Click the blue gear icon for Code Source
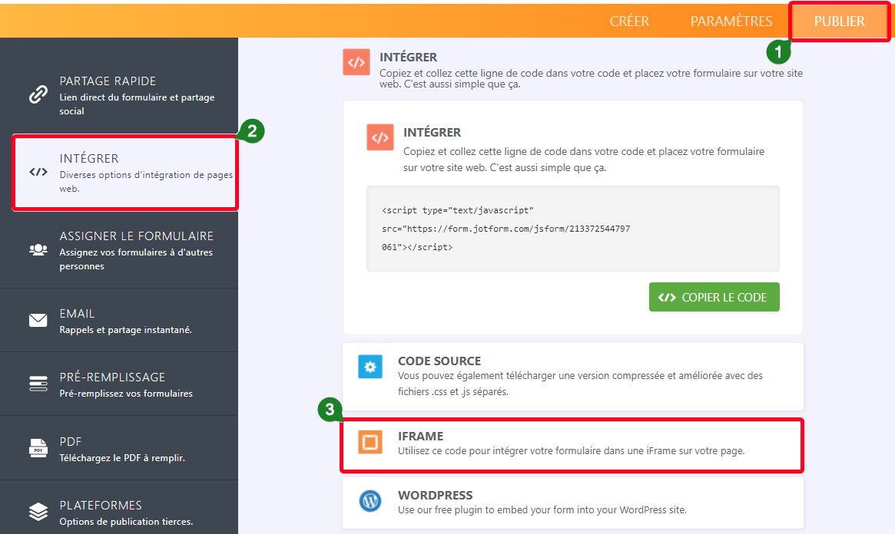895x534 pixels. [x=370, y=367]
